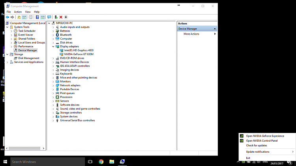The width and height of the screenshot is (296, 166).
Task: Click the Imaging devices icon
Action: pos(57,70)
